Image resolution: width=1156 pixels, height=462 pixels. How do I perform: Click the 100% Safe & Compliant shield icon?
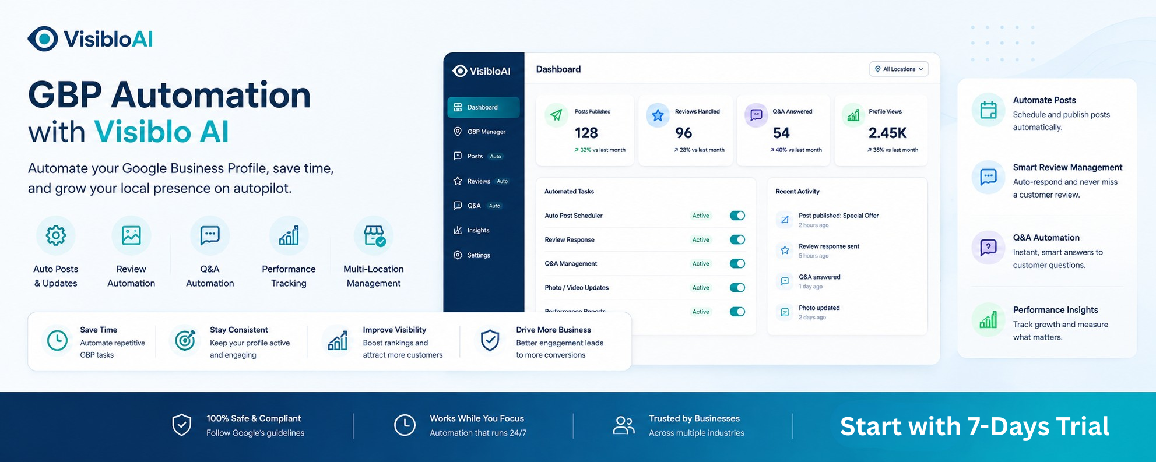pyautogui.click(x=182, y=425)
